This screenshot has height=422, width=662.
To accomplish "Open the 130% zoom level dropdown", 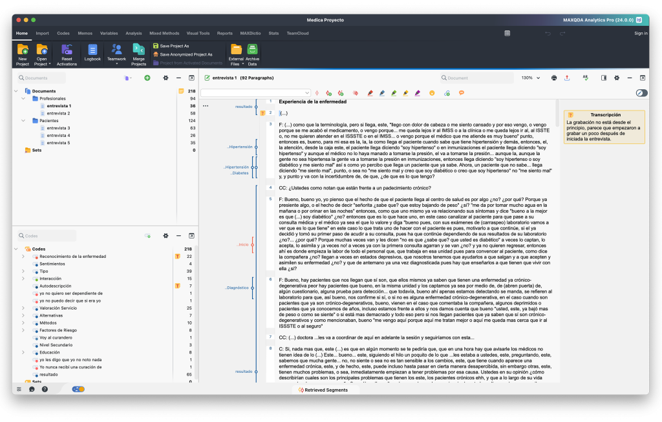I will (x=530, y=78).
